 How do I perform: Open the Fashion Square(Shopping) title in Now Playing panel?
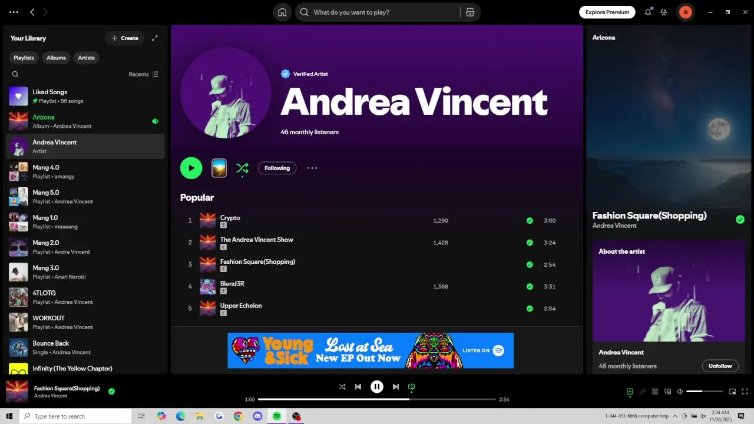[x=649, y=216]
